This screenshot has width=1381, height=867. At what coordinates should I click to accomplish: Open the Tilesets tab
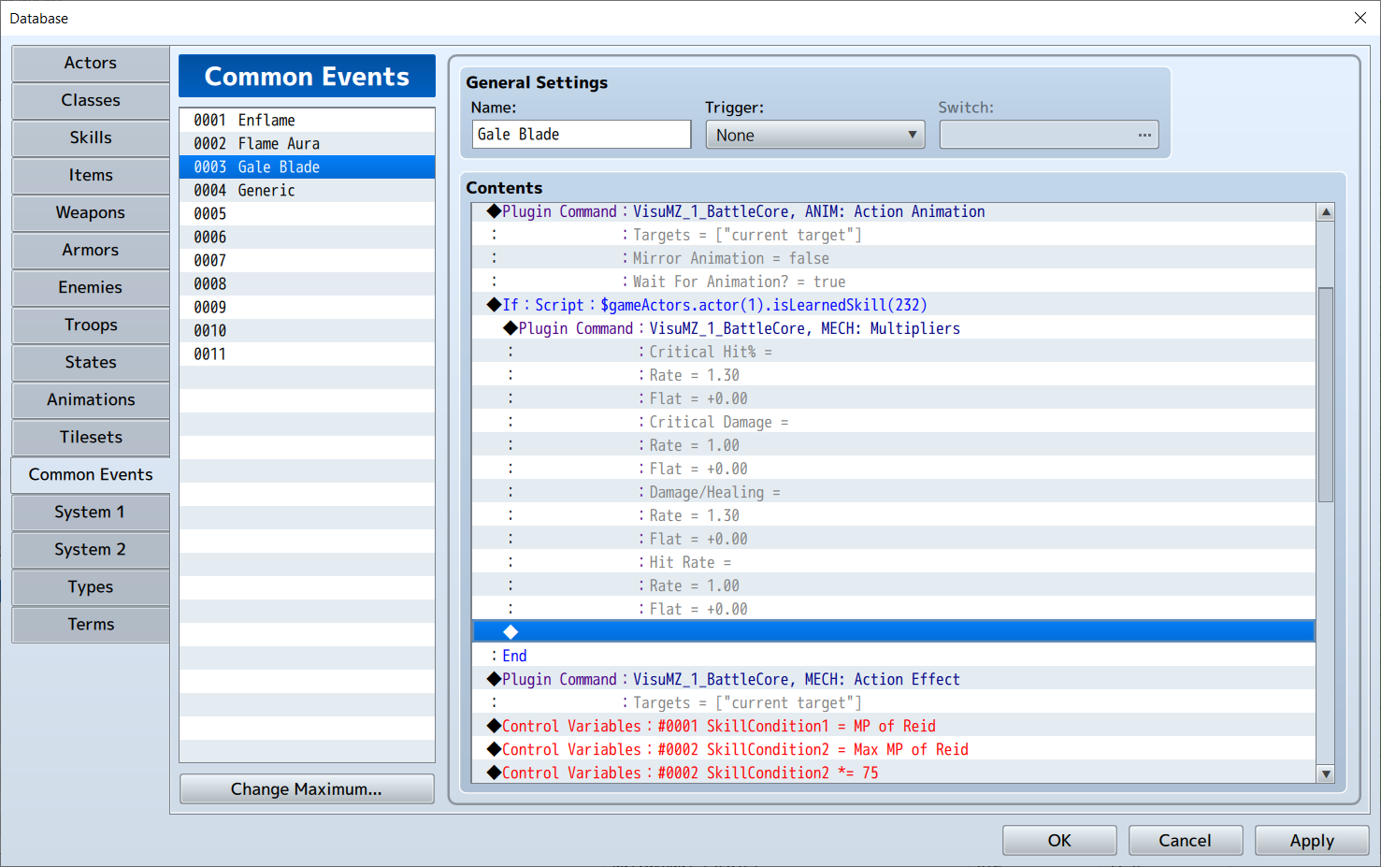[x=91, y=438]
